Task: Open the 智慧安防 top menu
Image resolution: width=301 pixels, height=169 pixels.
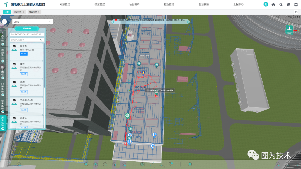Action: [203, 4]
